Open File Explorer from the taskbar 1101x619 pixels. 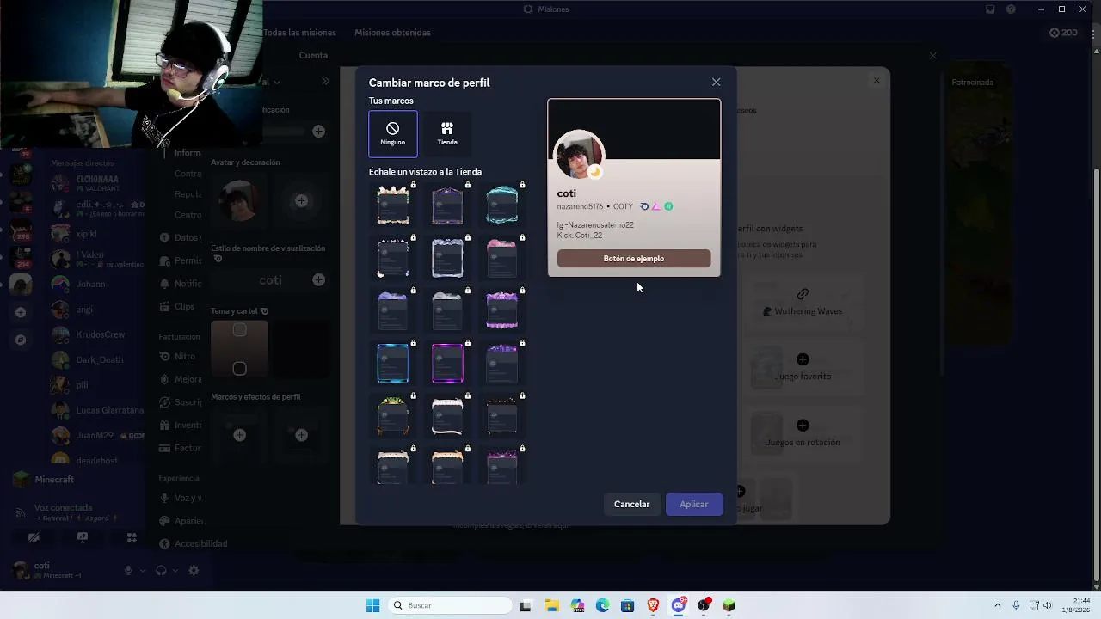pos(551,605)
